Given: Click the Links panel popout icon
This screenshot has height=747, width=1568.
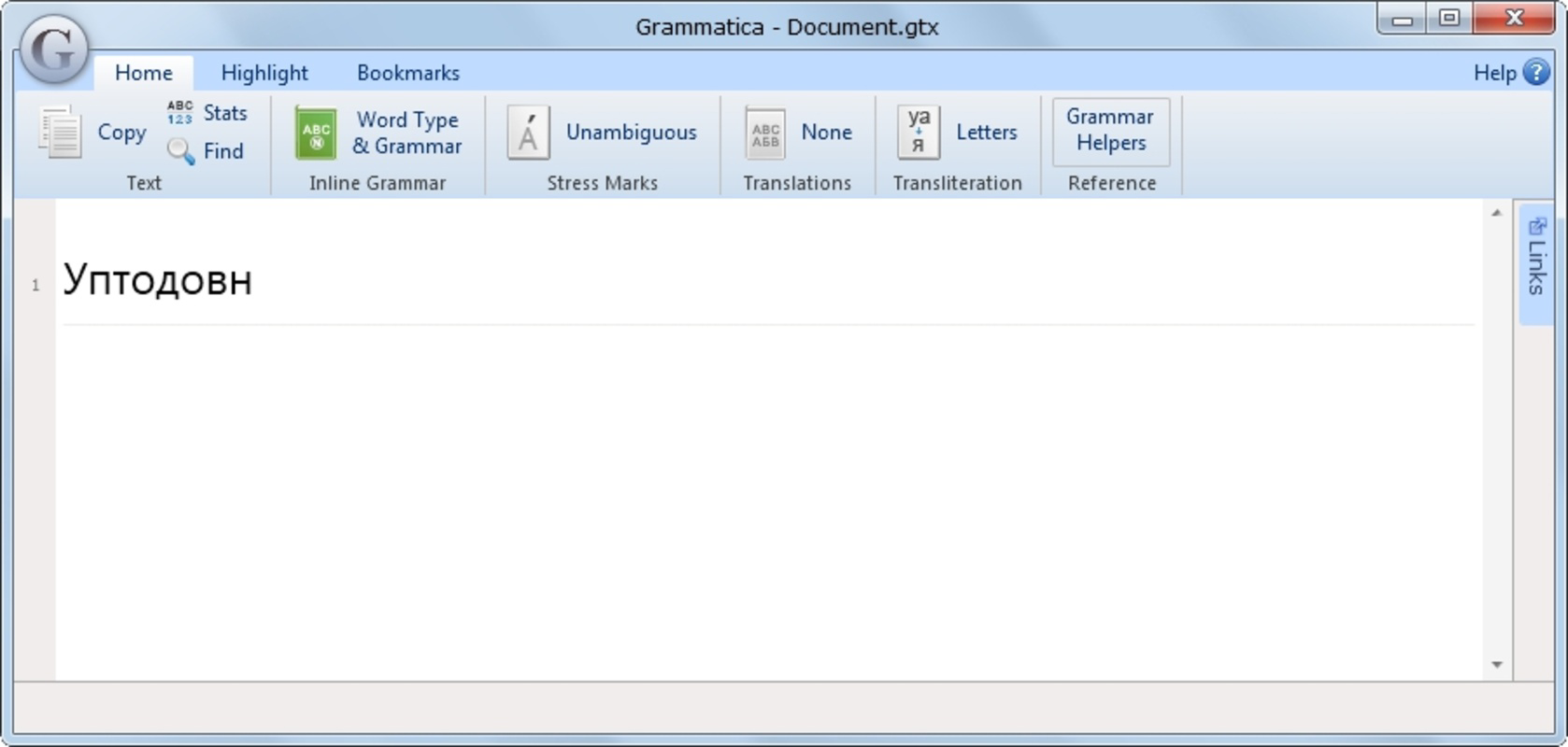Looking at the screenshot, I should (x=1537, y=225).
